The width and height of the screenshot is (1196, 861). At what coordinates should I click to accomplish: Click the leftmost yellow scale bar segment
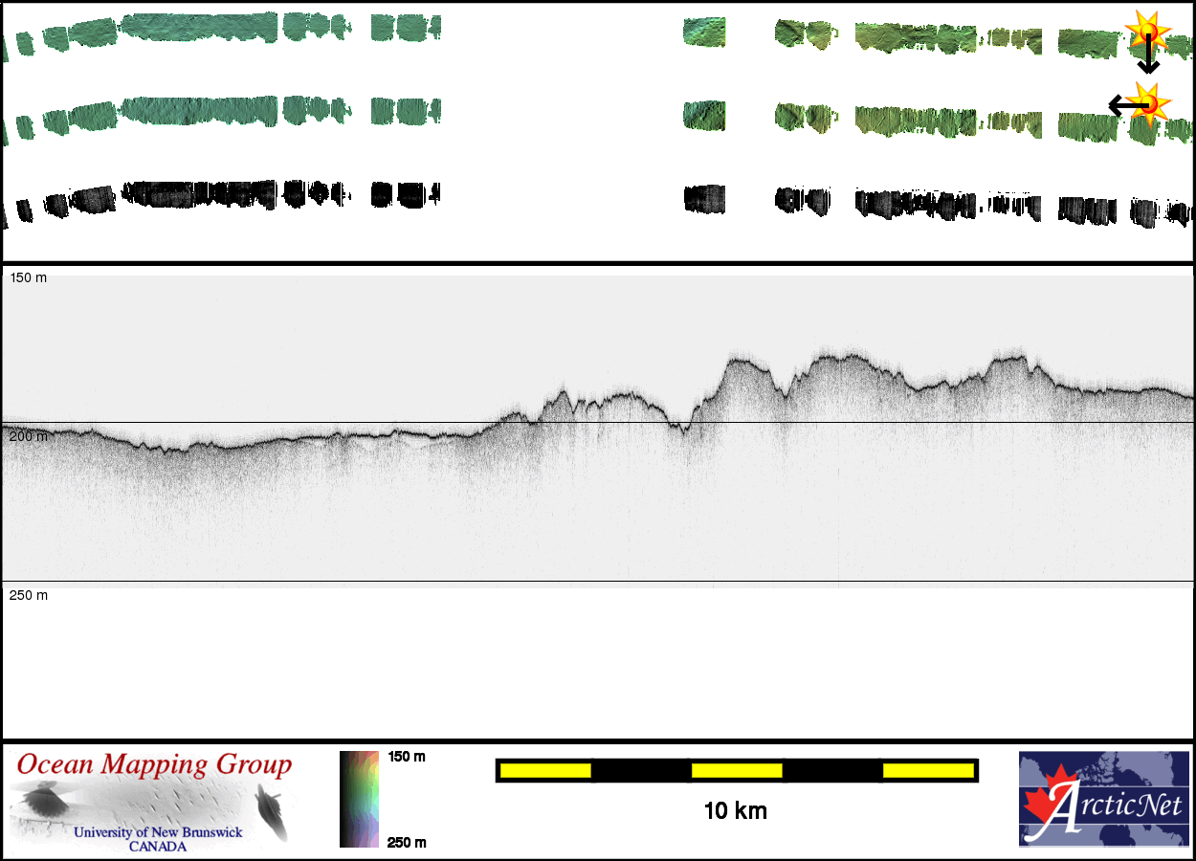(545, 770)
